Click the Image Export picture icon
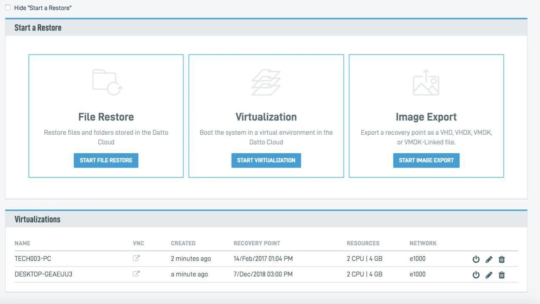The image size is (540, 304). (x=426, y=83)
